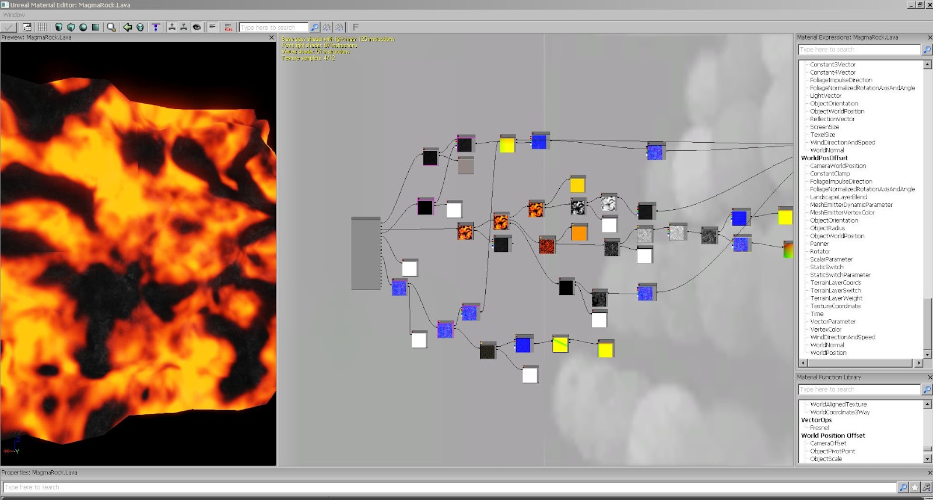Click the green left arrow toolbar icon

(127, 27)
